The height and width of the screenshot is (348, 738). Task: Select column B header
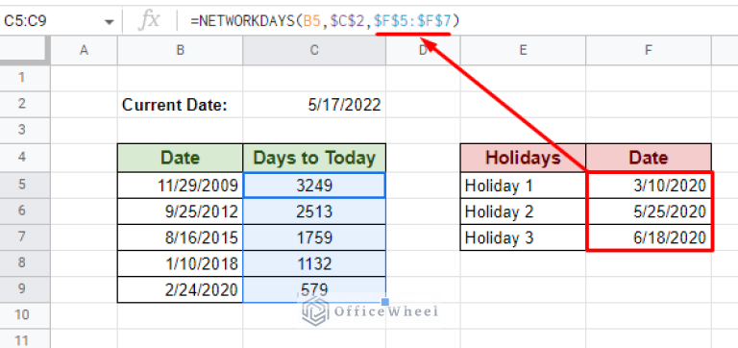(181, 50)
